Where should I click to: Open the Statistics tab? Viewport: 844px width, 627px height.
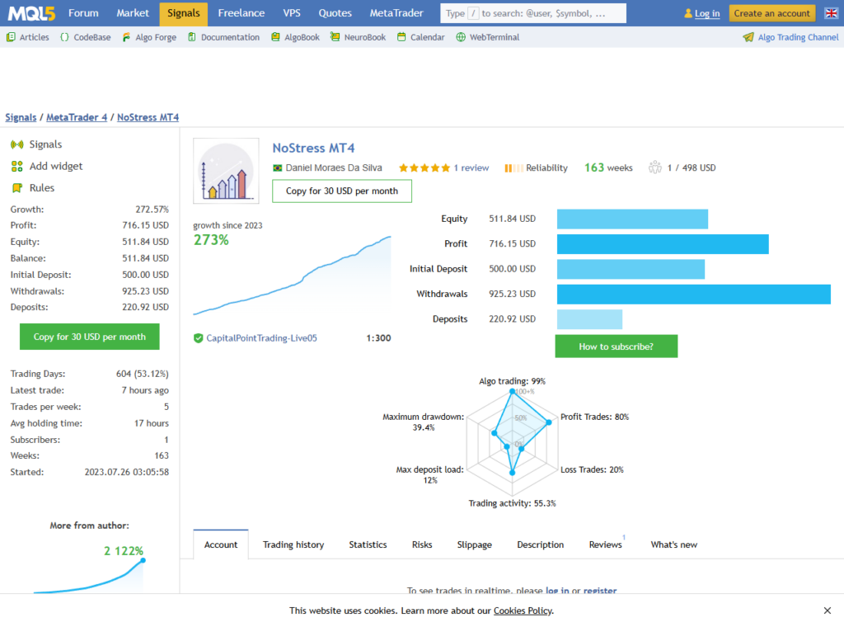pos(368,544)
